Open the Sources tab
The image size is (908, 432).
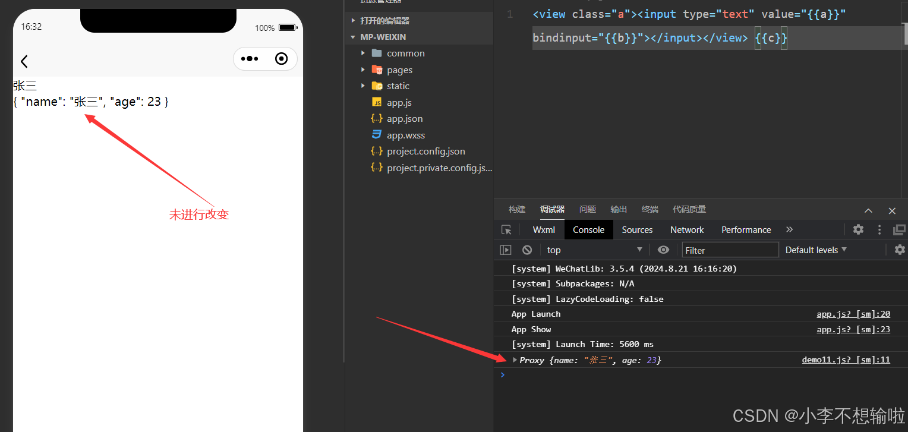click(x=637, y=230)
